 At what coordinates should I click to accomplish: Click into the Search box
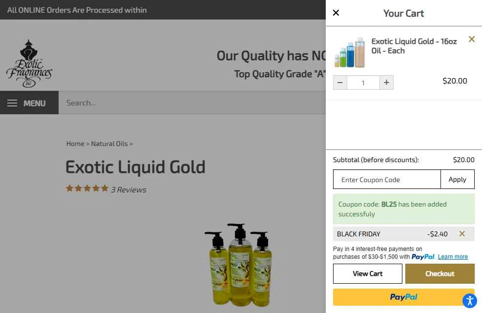tap(192, 103)
